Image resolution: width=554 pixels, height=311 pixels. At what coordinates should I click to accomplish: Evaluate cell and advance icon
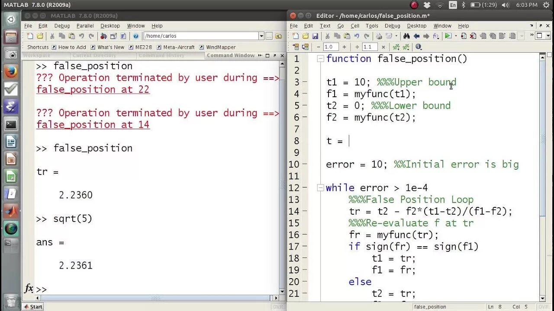pos(305,47)
